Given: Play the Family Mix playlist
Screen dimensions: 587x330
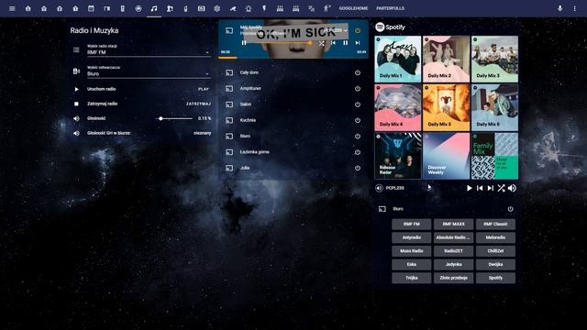Looking at the screenshot, I should coord(494,156).
